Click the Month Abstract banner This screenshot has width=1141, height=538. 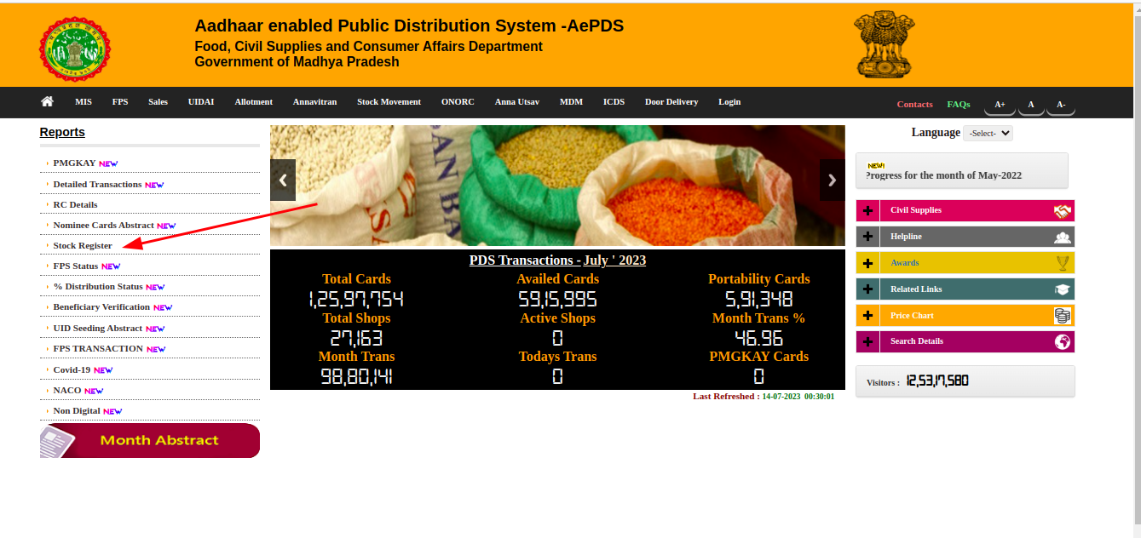point(150,440)
